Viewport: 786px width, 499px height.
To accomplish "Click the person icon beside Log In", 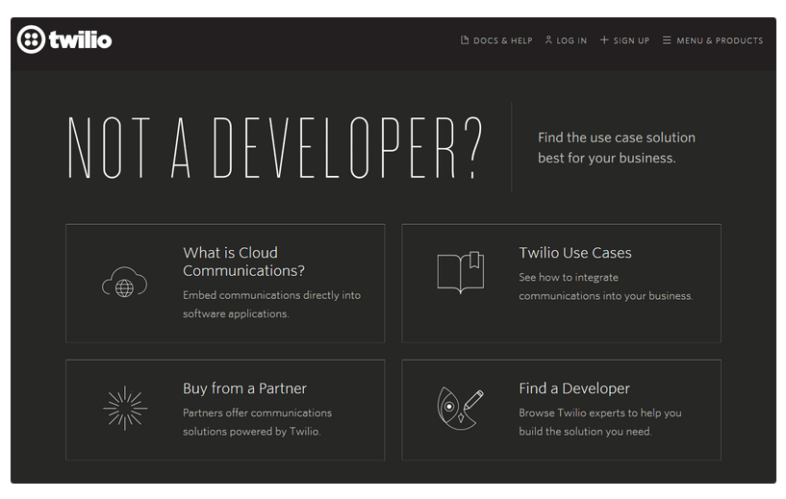I will tap(548, 40).
